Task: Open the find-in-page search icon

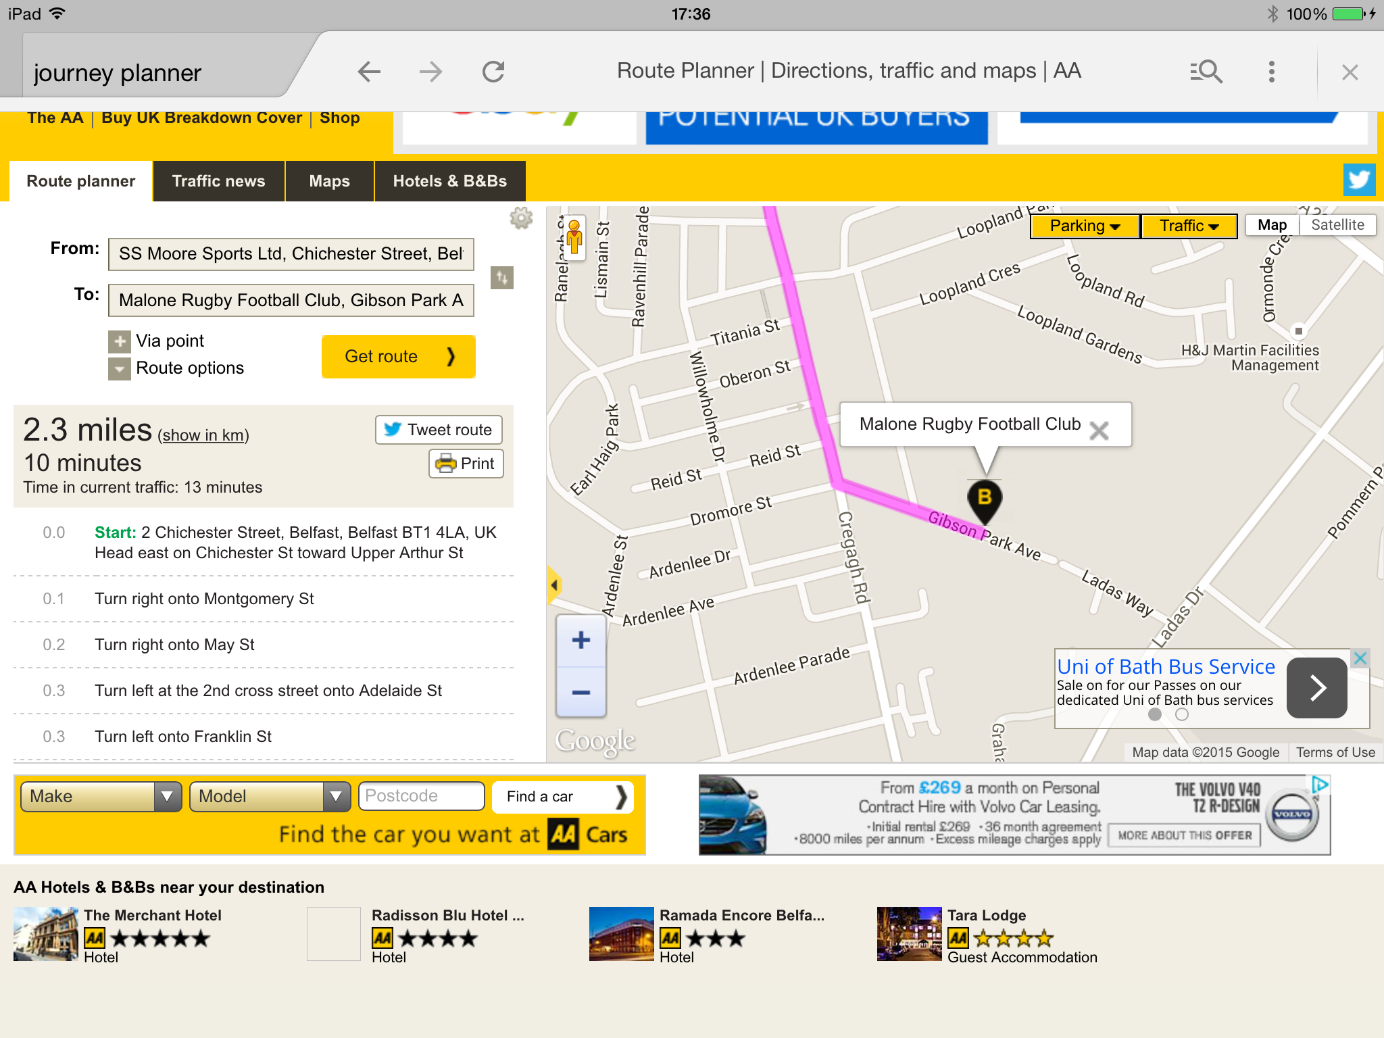Action: point(1206,71)
